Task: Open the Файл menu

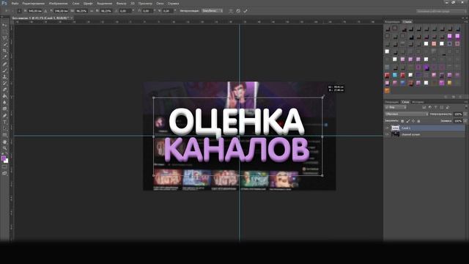Action: point(15,4)
